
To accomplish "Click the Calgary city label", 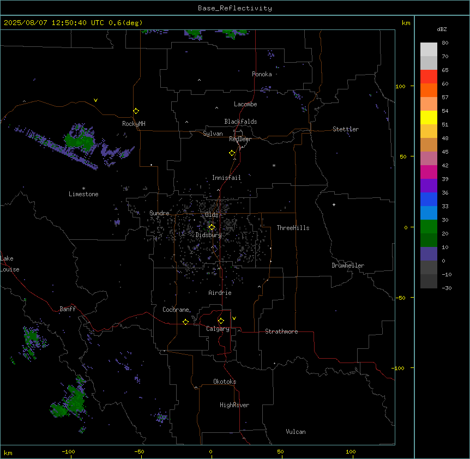I will tap(218, 329).
